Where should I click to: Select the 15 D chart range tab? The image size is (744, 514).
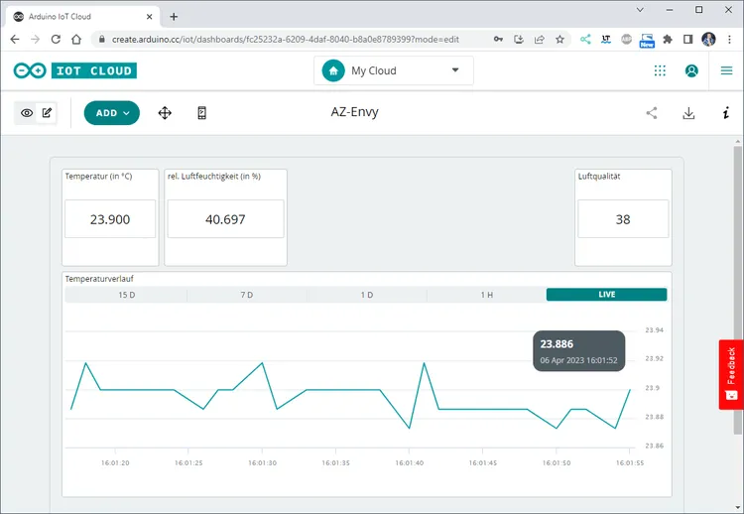126,295
